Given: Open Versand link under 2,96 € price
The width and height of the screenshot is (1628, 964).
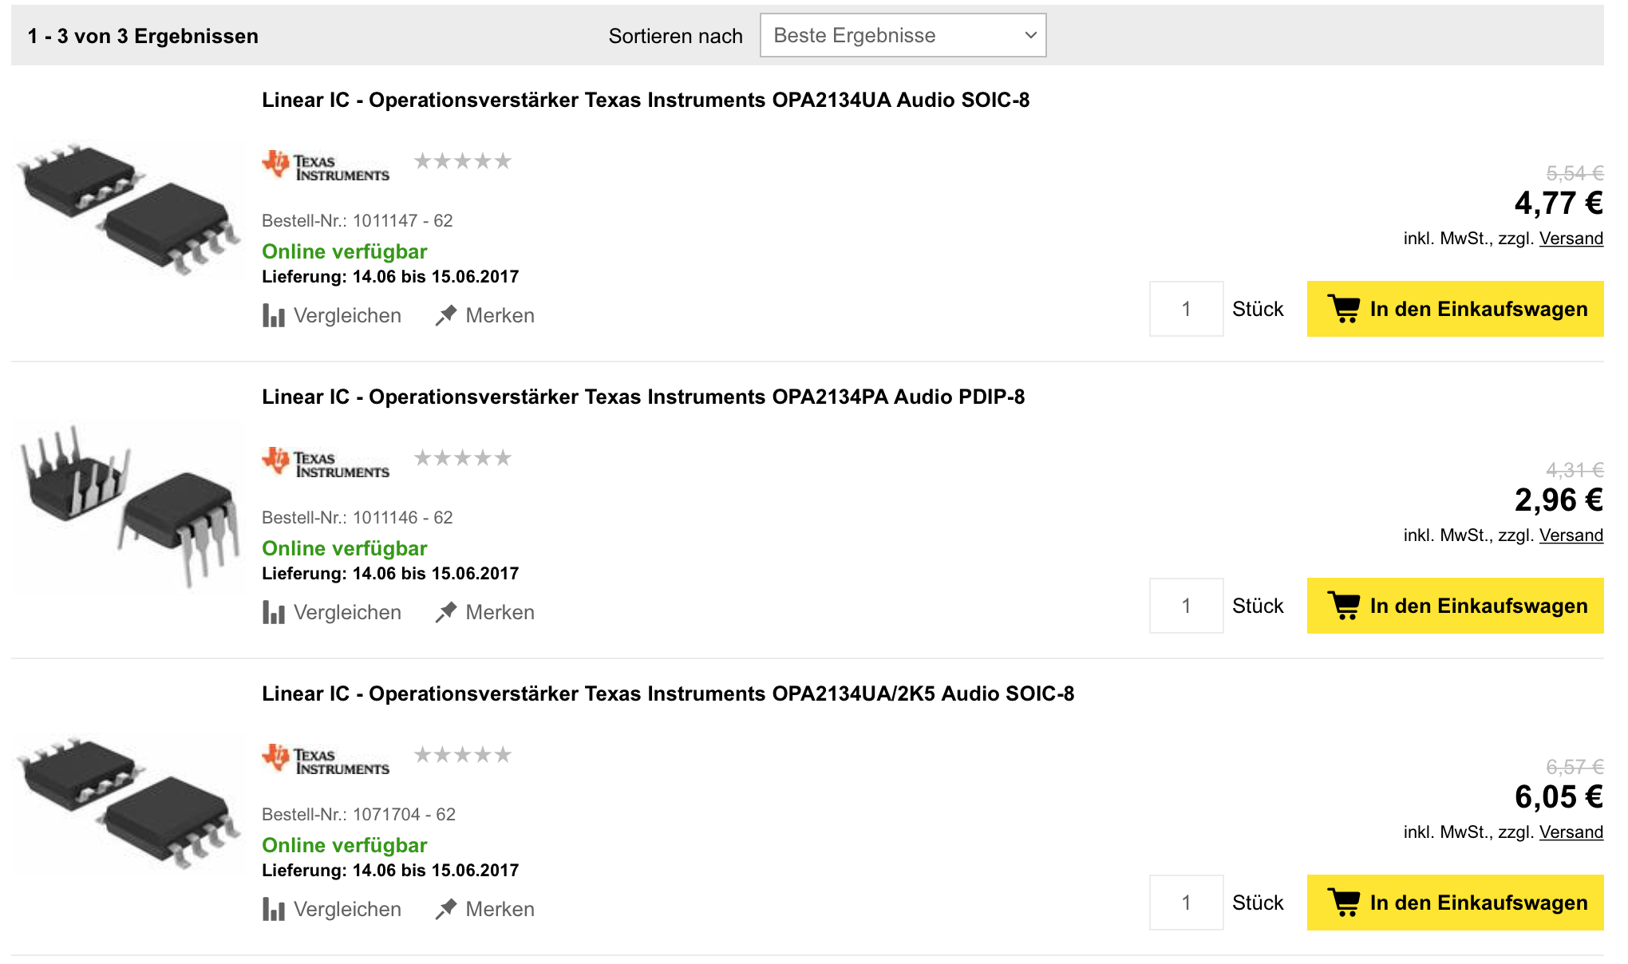Looking at the screenshot, I should (x=1571, y=535).
